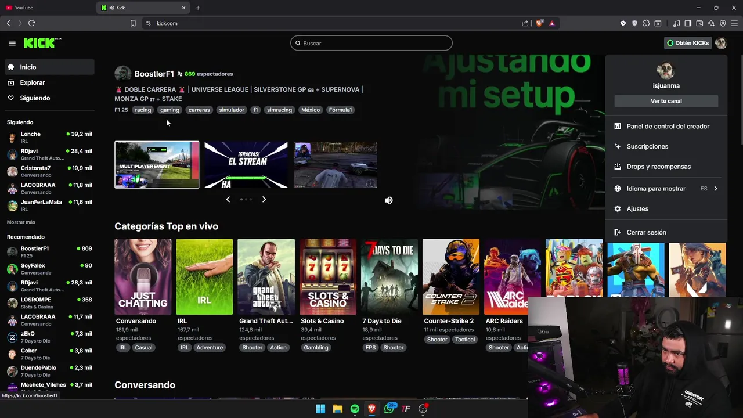Switch to the YouTube browser tab
Viewport: 743px width, 418px height.
point(48,8)
